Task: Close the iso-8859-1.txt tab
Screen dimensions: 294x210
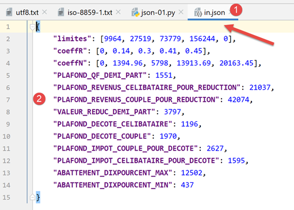Action: tap(119, 12)
